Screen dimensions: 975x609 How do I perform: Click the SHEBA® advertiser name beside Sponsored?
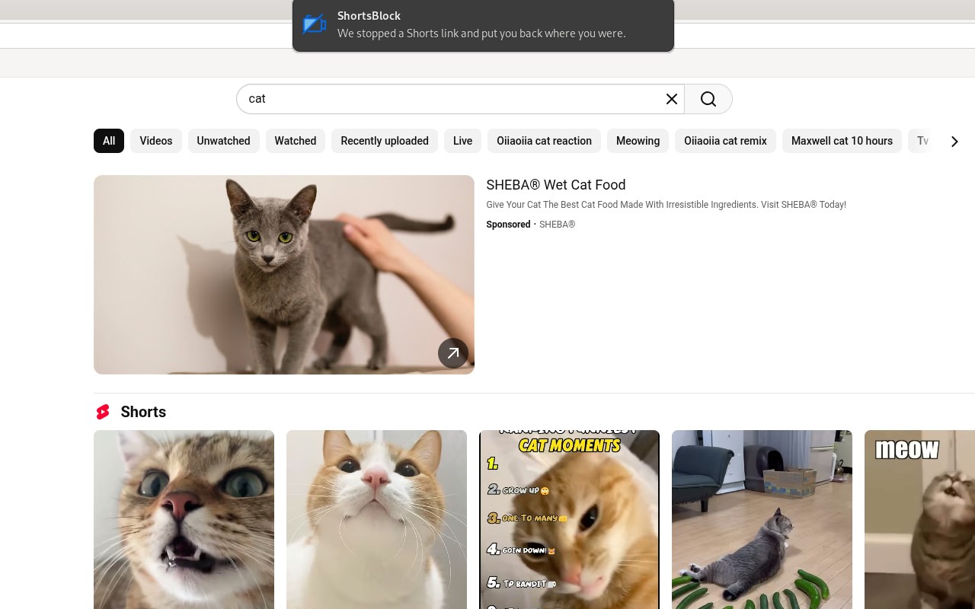[558, 225]
